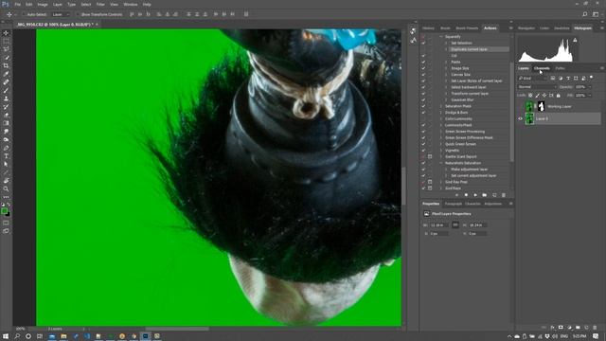
Task: Select the Eraser tool
Action: pos(6,115)
